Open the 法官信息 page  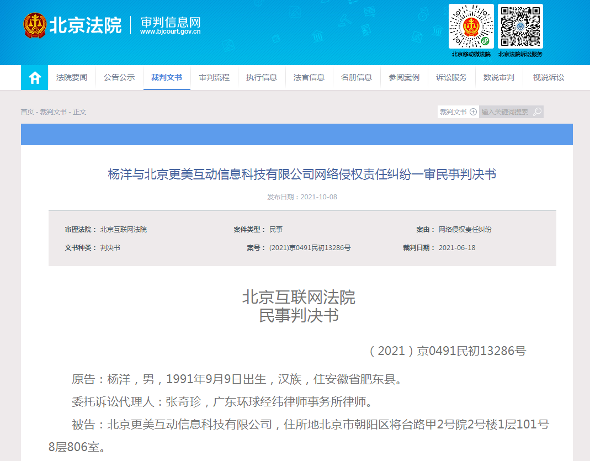(309, 78)
